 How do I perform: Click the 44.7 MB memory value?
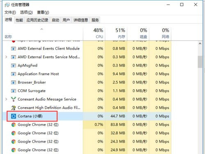pos(118,116)
